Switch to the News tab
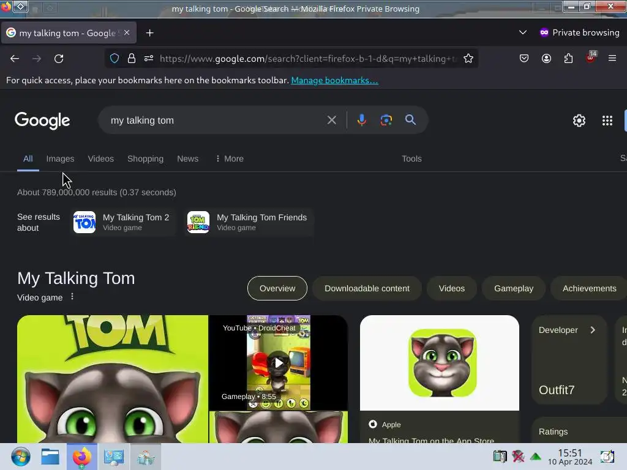This screenshot has height=470, width=627. pyautogui.click(x=187, y=159)
